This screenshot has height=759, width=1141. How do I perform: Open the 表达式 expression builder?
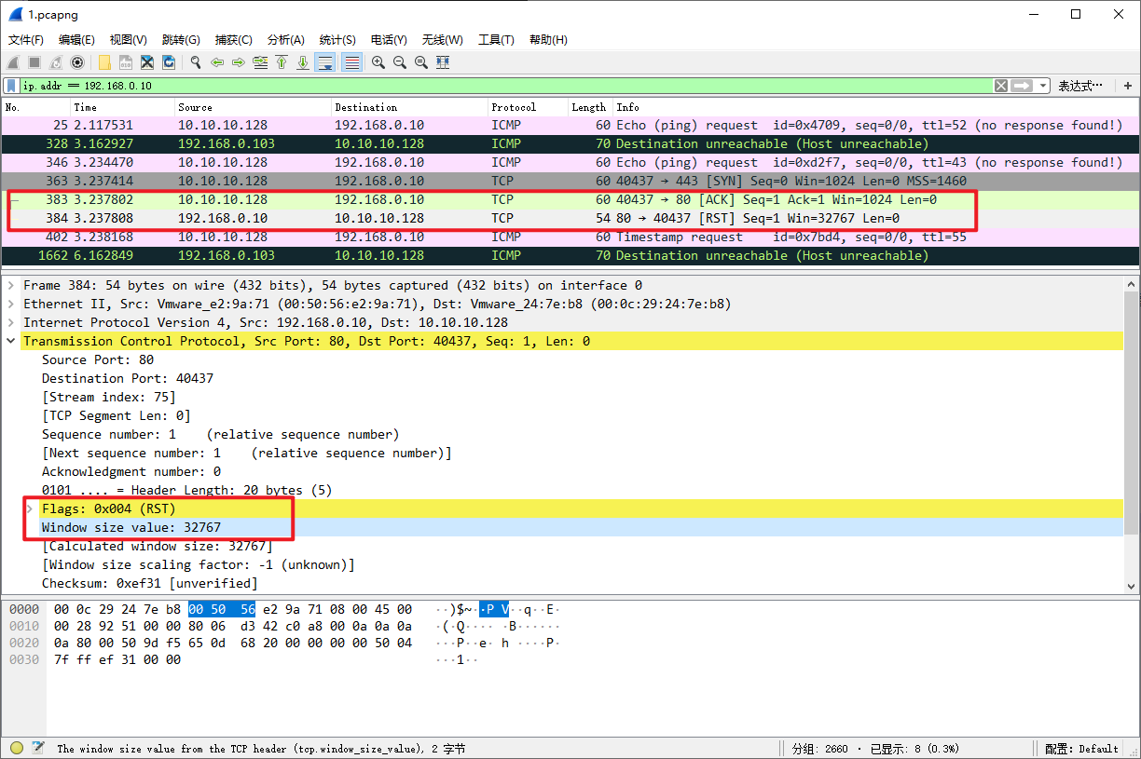click(x=1079, y=86)
